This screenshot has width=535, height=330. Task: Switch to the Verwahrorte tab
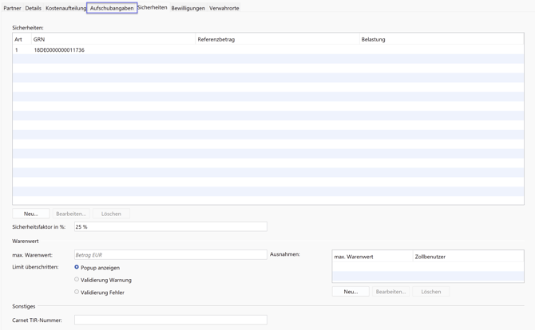click(x=224, y=8)
